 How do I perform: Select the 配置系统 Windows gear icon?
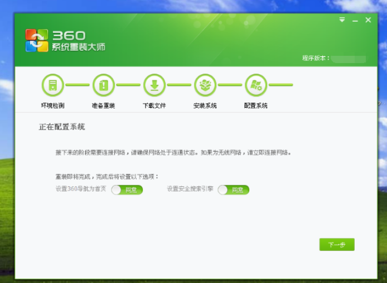click(256, 85)
